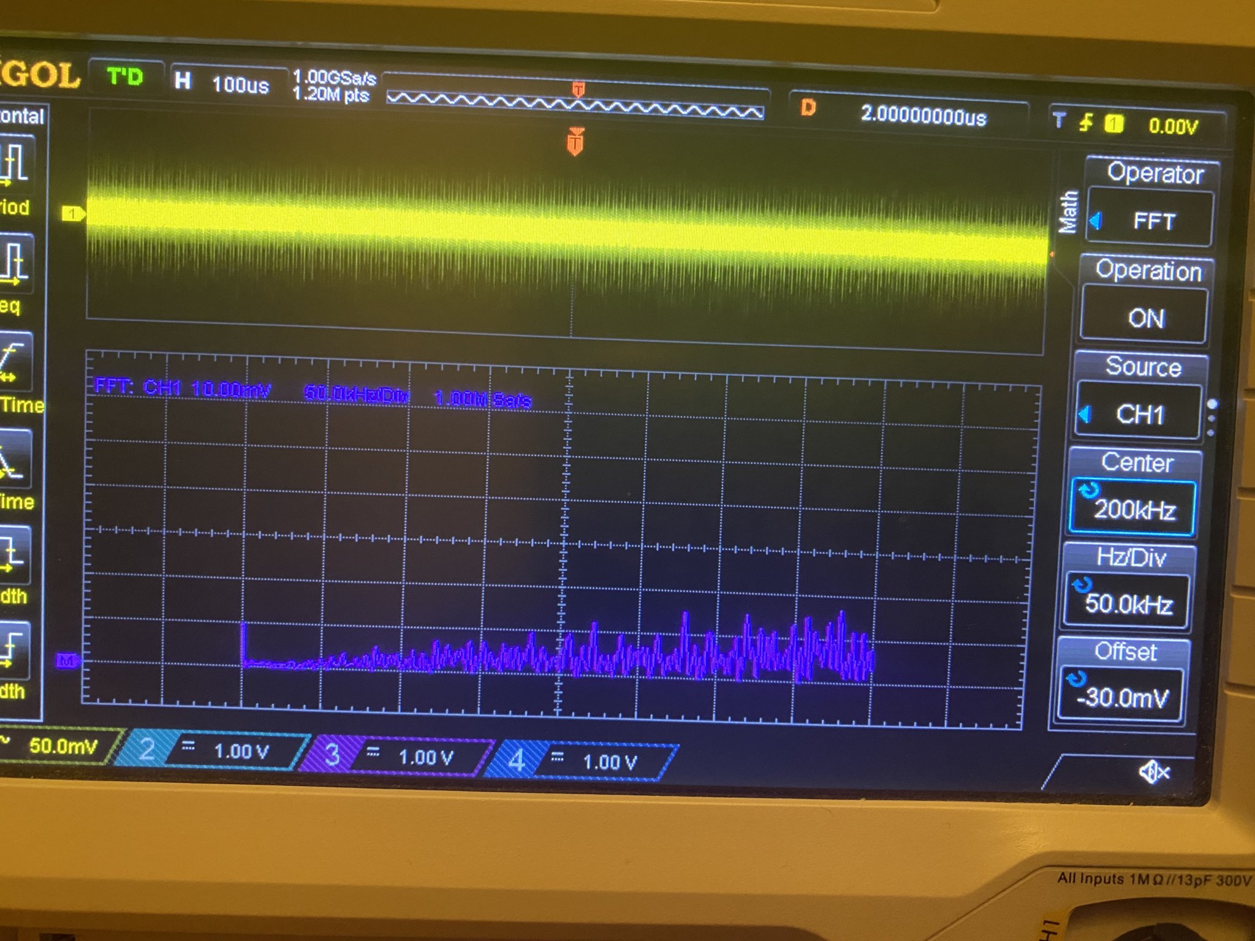Click the vertical Math menu tab label
Image resolution: width=1255 pixels, height=941 pixels.
tap(1068, 212)
